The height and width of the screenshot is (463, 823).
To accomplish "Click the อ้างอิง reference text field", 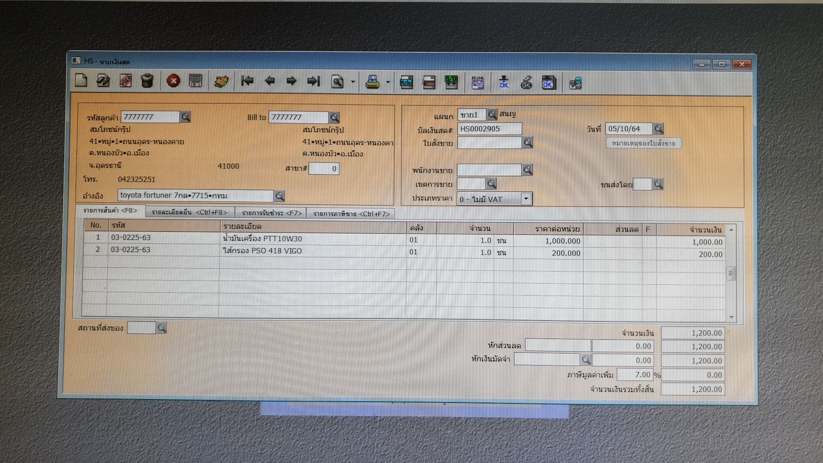I will click(x=195, y=195).
